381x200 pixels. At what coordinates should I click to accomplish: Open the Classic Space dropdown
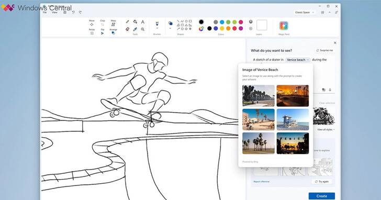(x=305, y=13)
